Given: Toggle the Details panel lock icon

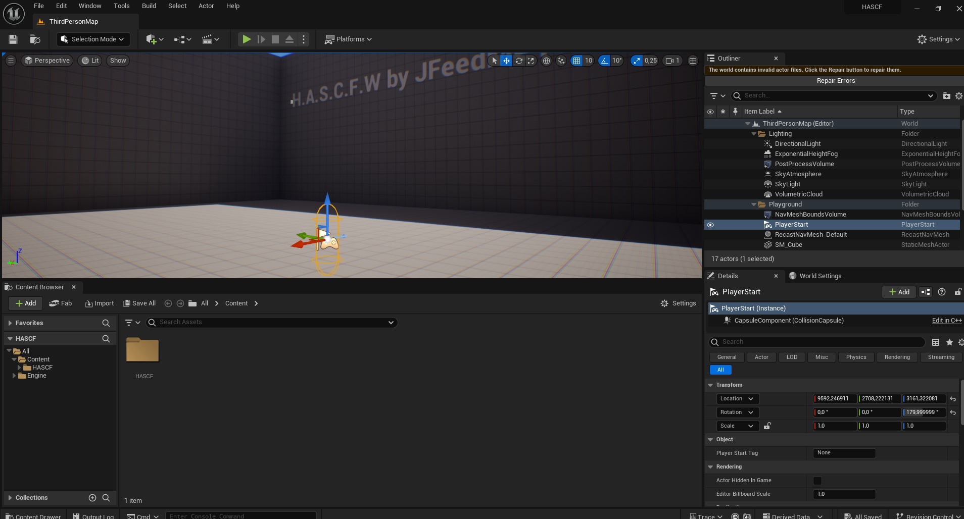Looking at the screenshot, I should tap(958, 292).
